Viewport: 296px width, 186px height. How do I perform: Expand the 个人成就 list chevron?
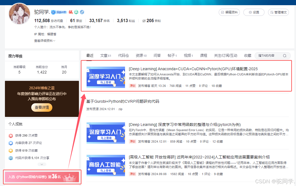[42, 164]
